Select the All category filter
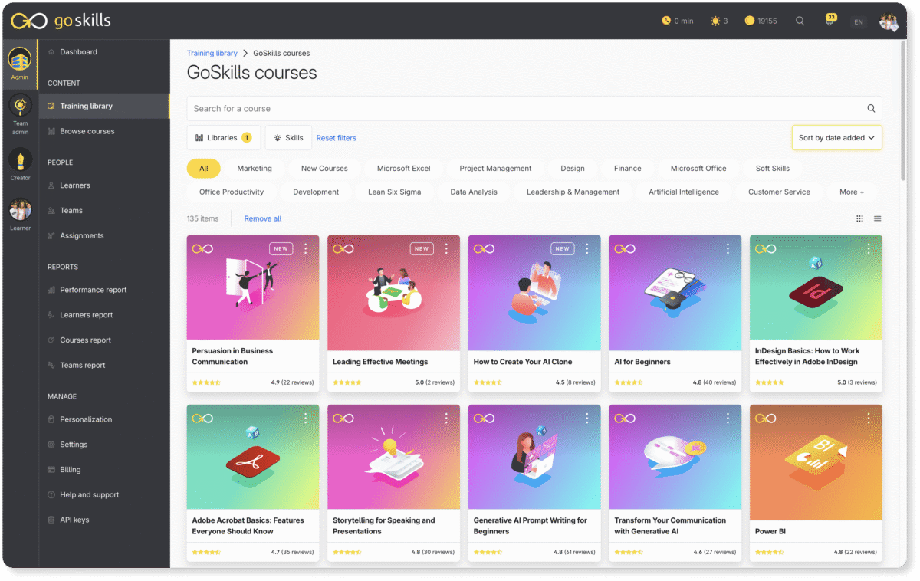920x581 pixels. coord(204,168)
